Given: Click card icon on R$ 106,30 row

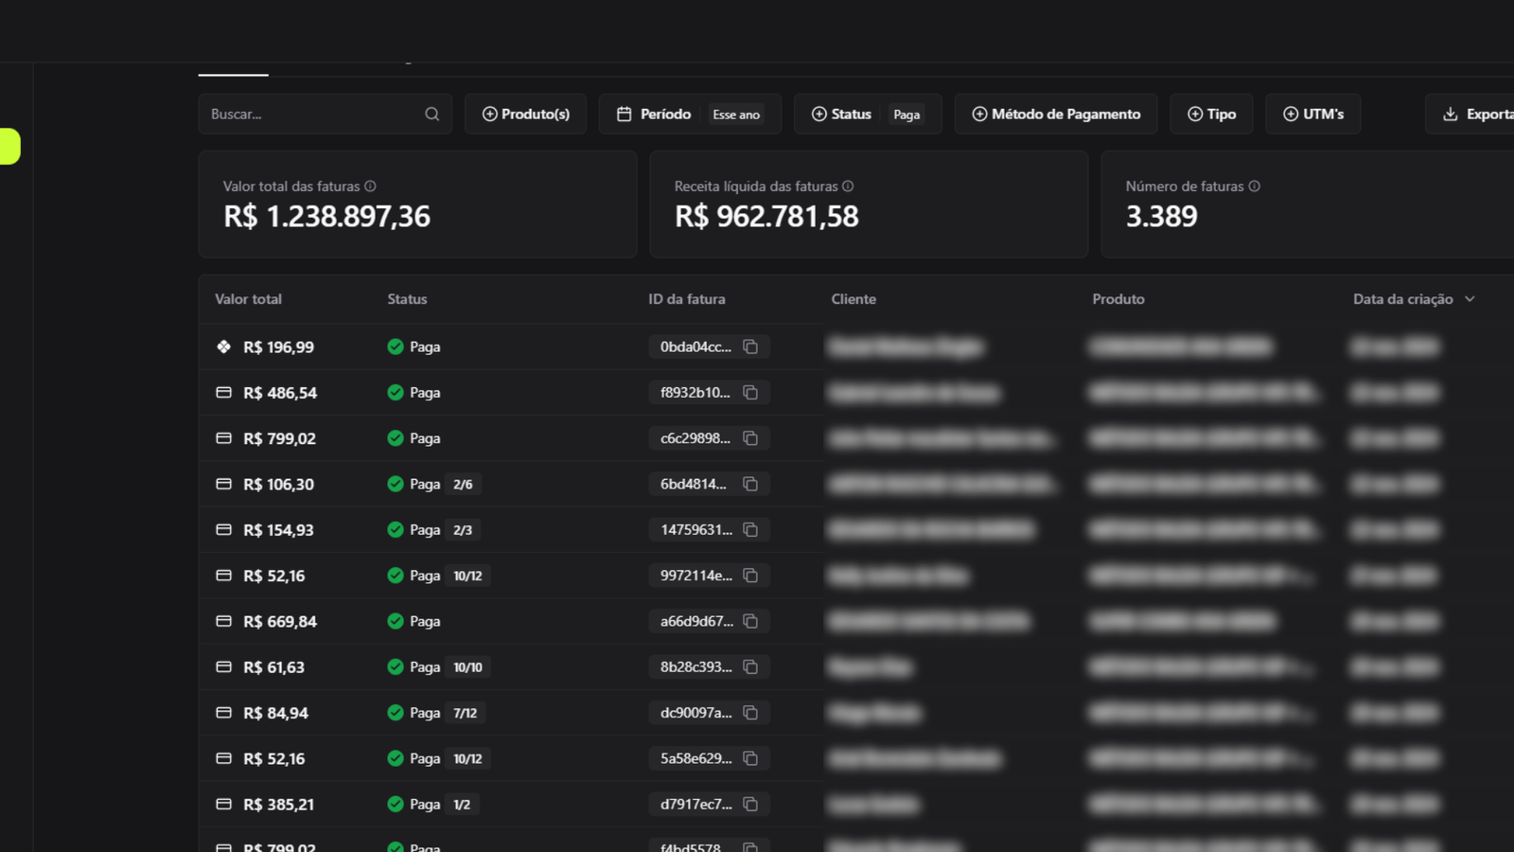Looking at the screenshot, I should [x=223, y=484].
